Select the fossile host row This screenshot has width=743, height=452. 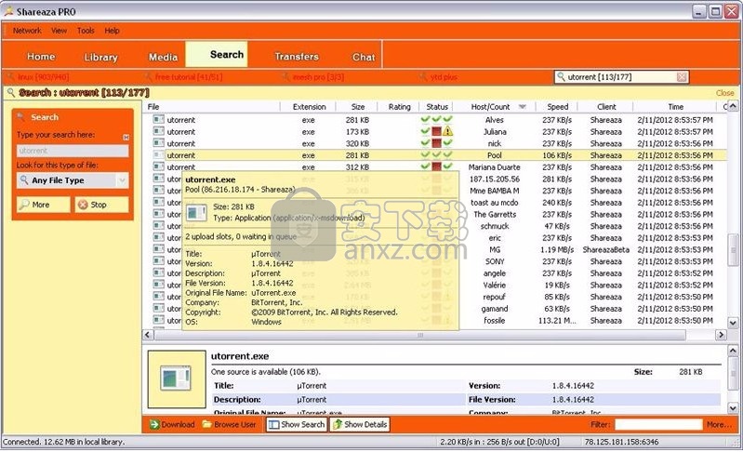(435, 320)
